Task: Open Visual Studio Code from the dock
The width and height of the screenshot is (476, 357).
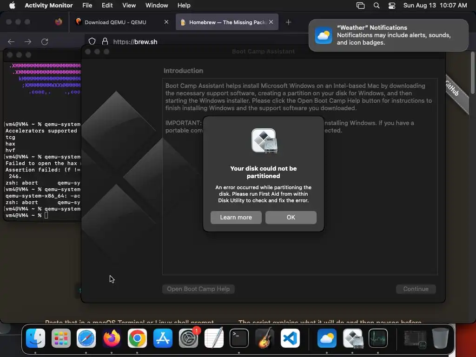Action: click(x=290, y=338)
